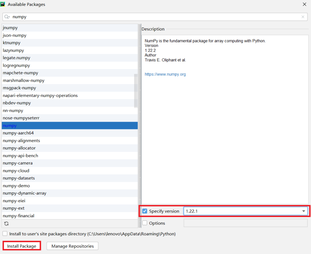Select numpy-eiei package

[x=70, y=201]
